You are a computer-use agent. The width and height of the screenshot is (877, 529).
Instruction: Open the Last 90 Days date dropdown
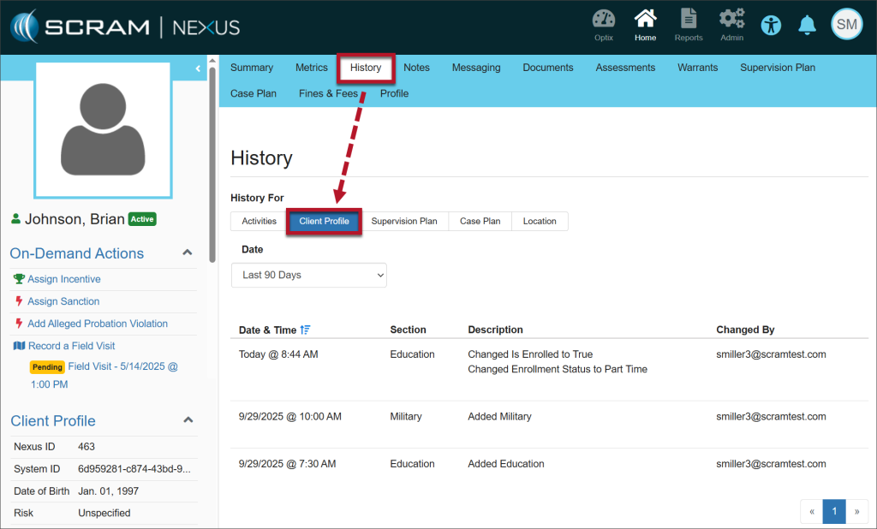[x=309, y=275]
